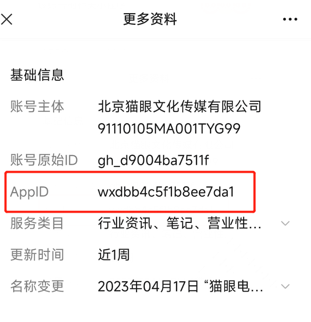Tap the 服务类目 label
The image size is (311, 322).
tap(37, 223)
